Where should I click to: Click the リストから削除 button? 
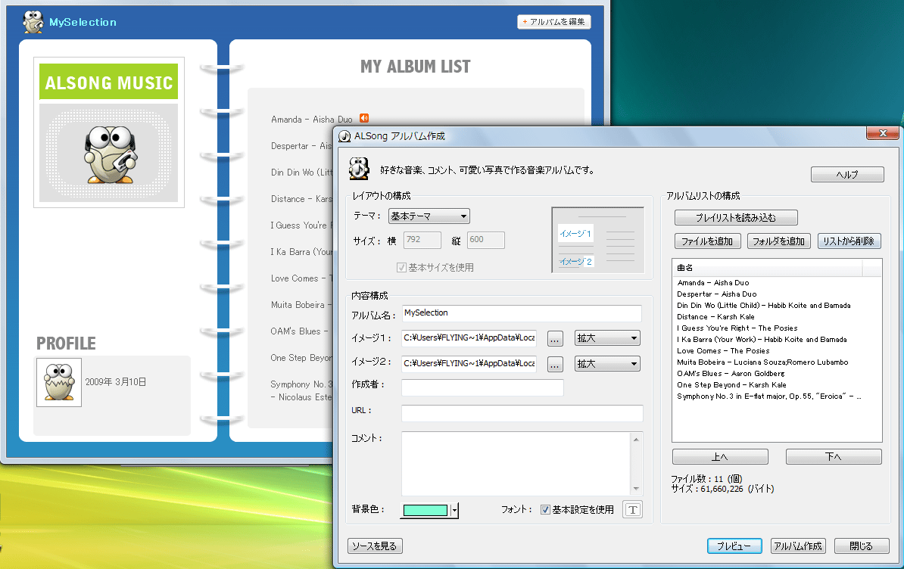click(x=849, y=241)
